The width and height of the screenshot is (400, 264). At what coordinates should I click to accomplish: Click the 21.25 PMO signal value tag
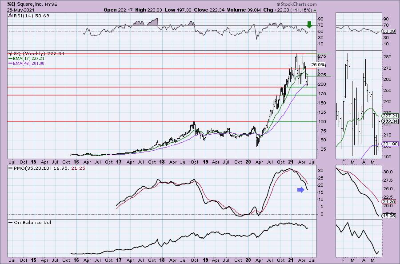tap(389, 201)
